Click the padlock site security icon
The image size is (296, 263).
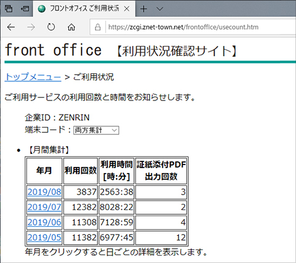[x=97, y=27]
